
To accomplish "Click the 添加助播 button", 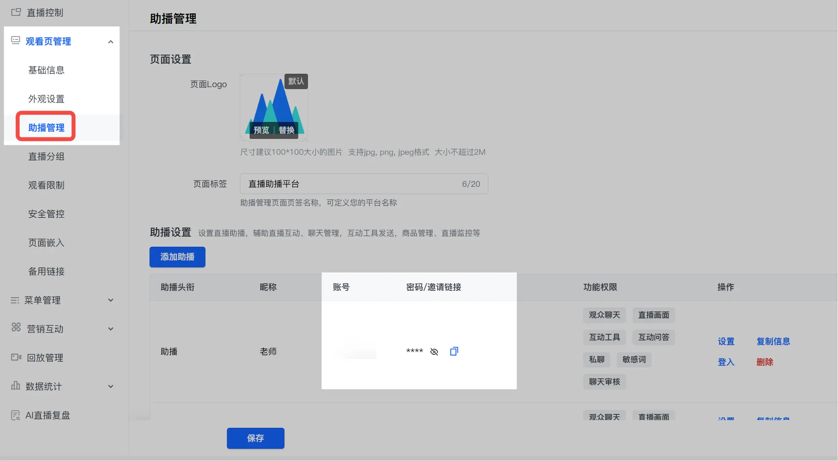I will [177, 257].
